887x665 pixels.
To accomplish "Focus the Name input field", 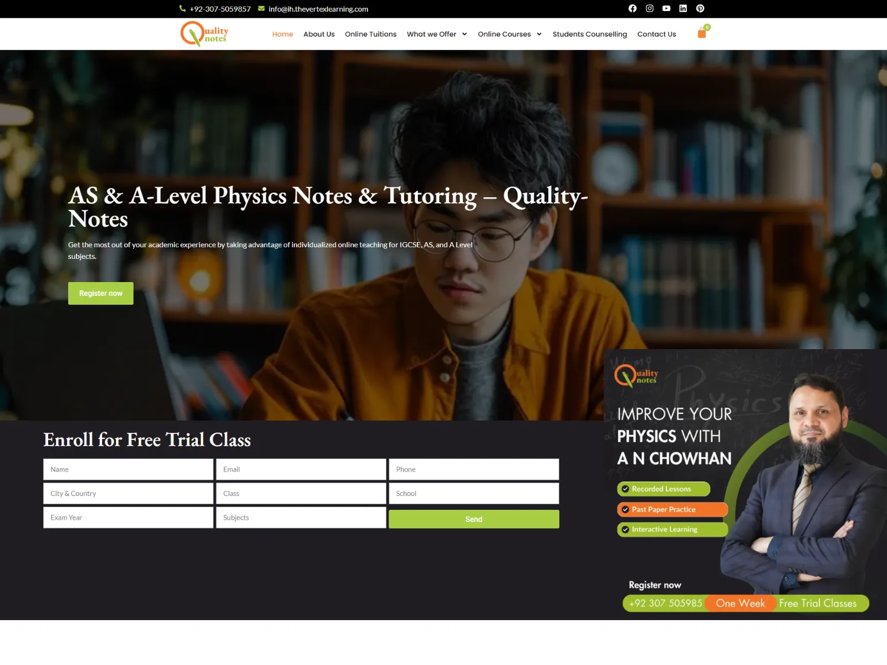I will click(x=128, y=469).
